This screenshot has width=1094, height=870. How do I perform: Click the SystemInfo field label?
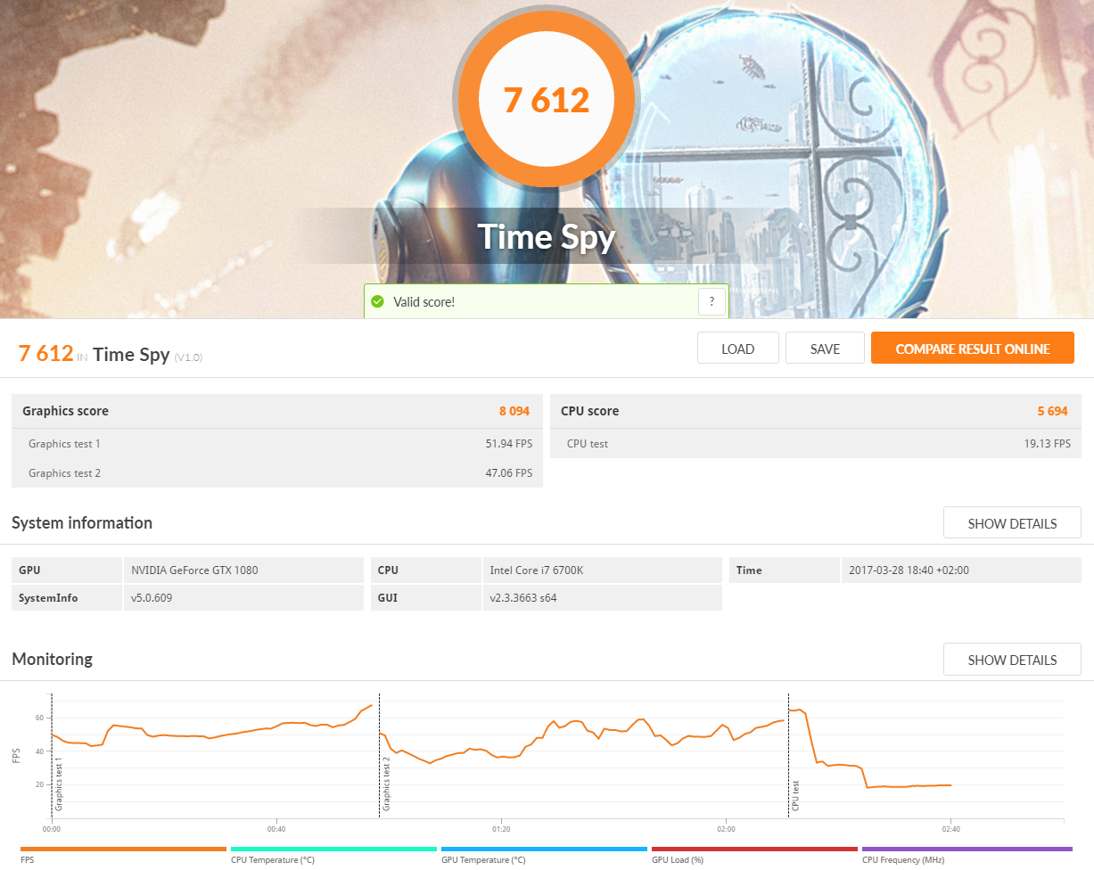click(48, 598)
